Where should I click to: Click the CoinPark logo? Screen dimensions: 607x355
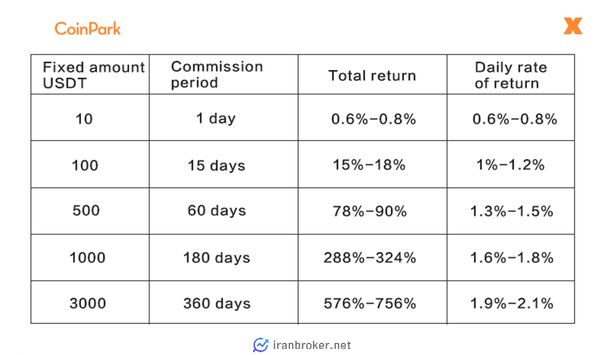pyautogui.click(x=88, y=28)
